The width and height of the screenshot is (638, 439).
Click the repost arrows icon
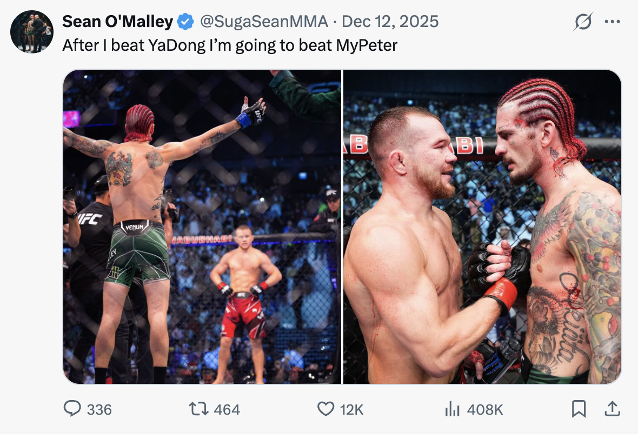pyautogui.click(x=198, y=409)
